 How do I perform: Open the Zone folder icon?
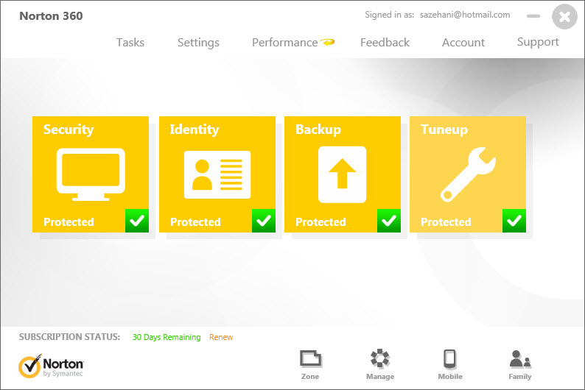[x=310, y=358]
